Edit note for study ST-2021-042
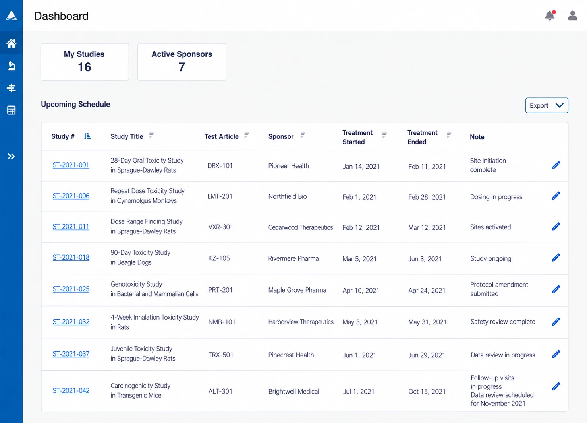Image resolution: width=587 pixels, height=423 pixels. click(x=556, y=386)
